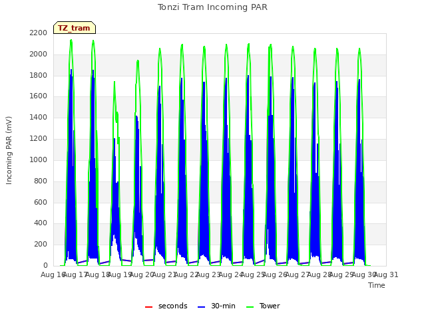This screenshot has height=319, width=426.
Task: Click the 'Time' x-axis label
Action: (x=377, y=285)
